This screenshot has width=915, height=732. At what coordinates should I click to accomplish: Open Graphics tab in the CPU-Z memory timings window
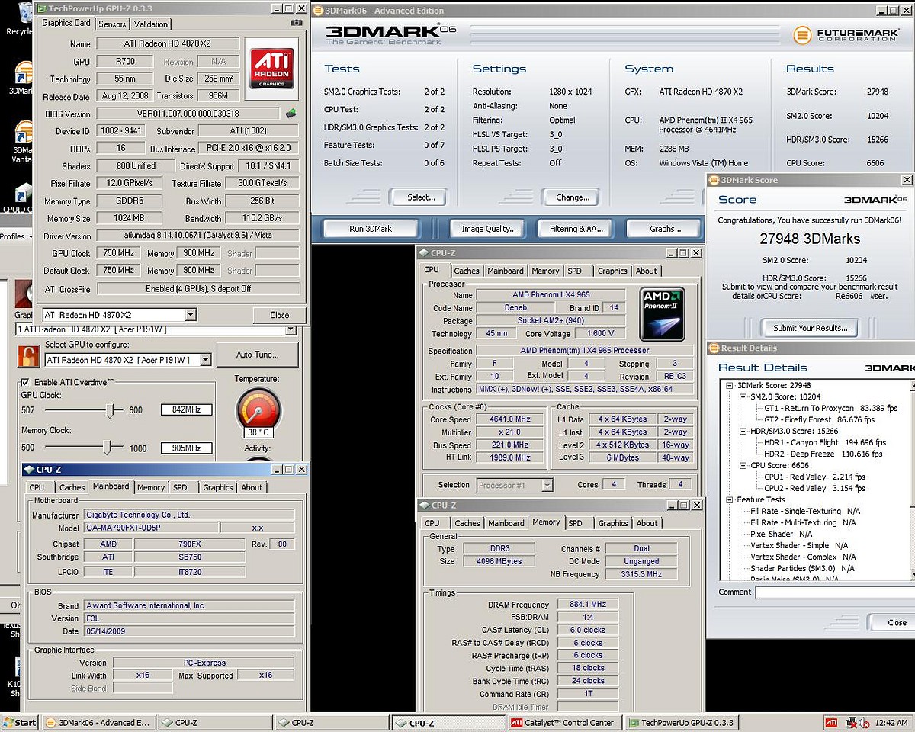(613, 523)
